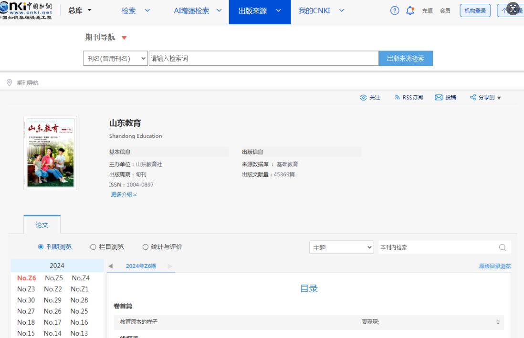524x338 pixels.
Task: Expand the 检索 menu chevron
Action: tap(147, 10)
